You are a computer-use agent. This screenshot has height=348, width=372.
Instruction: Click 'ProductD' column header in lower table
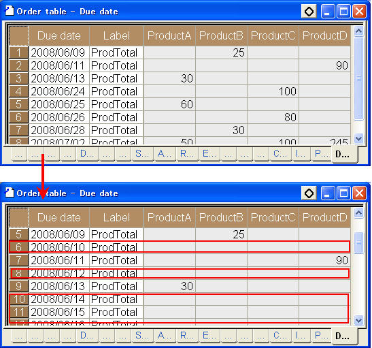pyautogui.click(x=325, y=218)
